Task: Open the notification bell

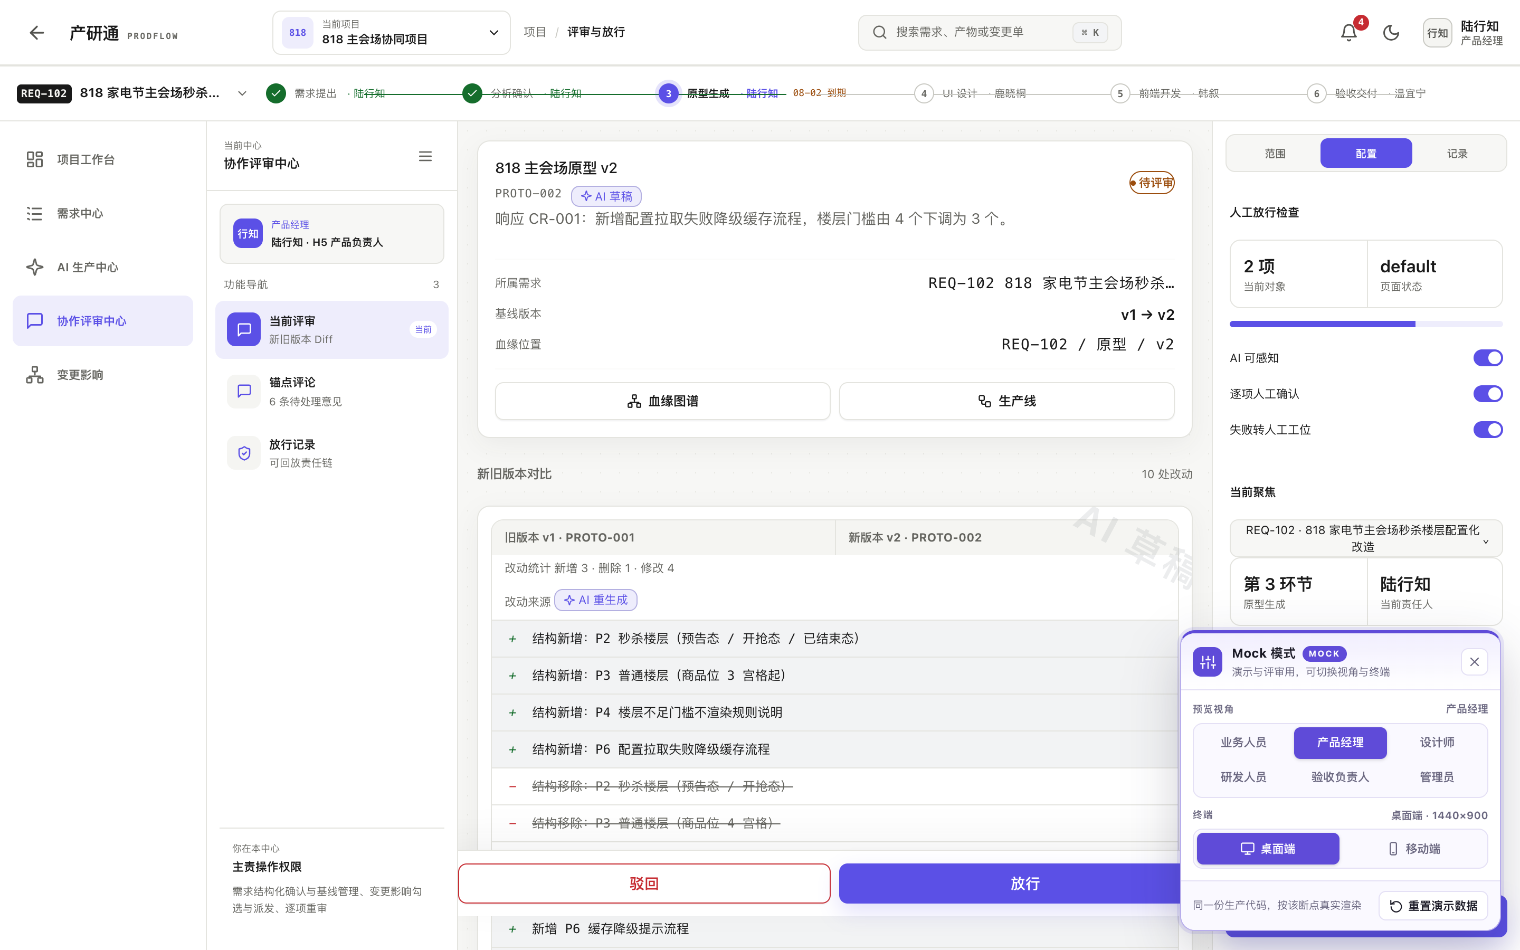Action: (x=1348, y=33)
